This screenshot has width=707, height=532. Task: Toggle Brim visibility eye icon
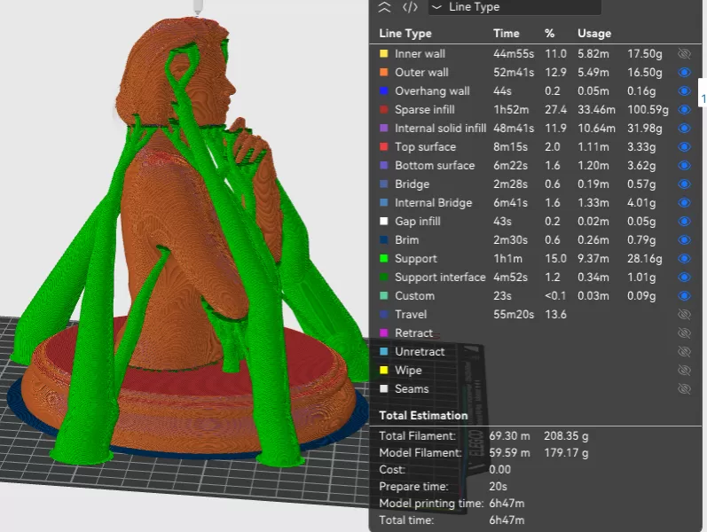[x=683, y=240]
